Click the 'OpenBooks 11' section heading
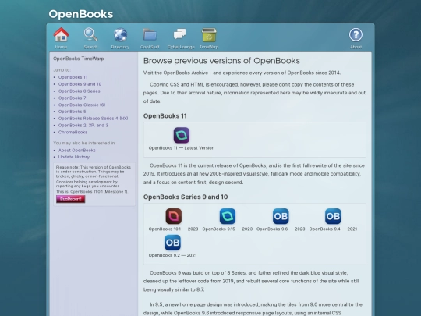421x316 pixels. (165, 116)
